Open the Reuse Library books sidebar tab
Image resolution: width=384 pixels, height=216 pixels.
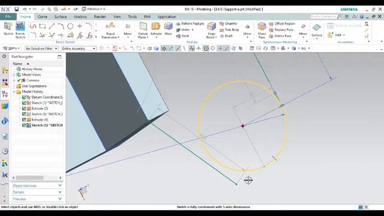5,106
